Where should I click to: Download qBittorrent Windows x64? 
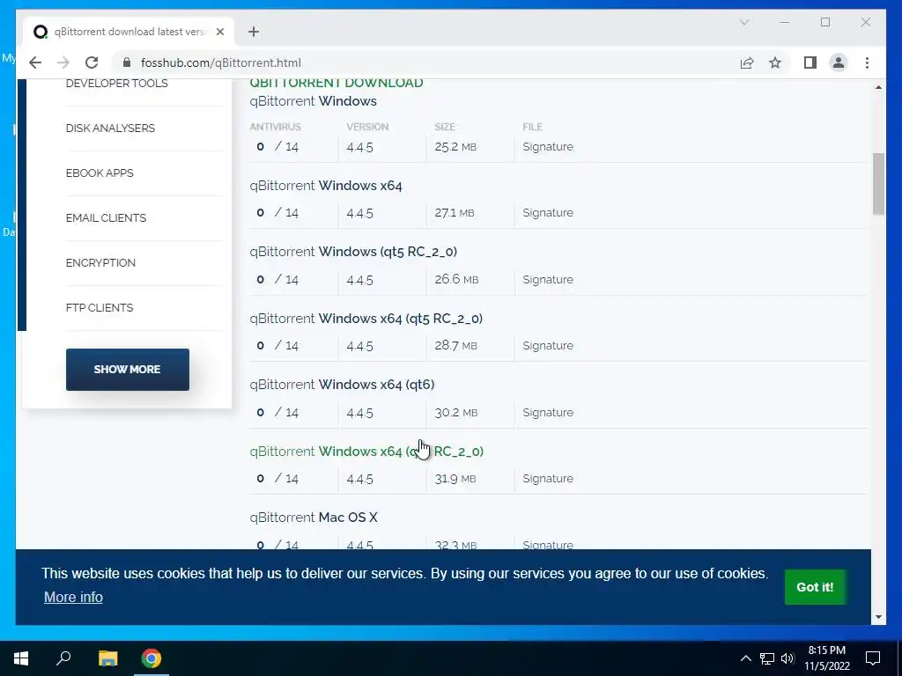pyautogui.click(x=326, y=186)
